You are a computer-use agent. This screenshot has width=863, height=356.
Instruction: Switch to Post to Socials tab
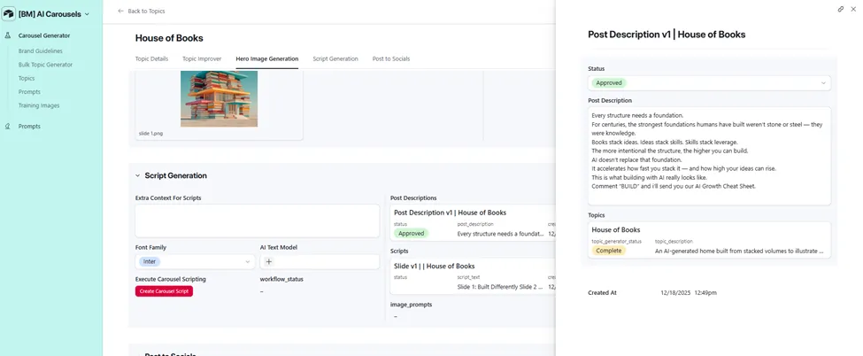(x=390, y=58)
